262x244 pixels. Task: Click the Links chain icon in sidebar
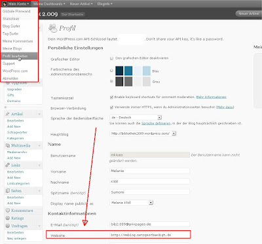tap(8, 165)
